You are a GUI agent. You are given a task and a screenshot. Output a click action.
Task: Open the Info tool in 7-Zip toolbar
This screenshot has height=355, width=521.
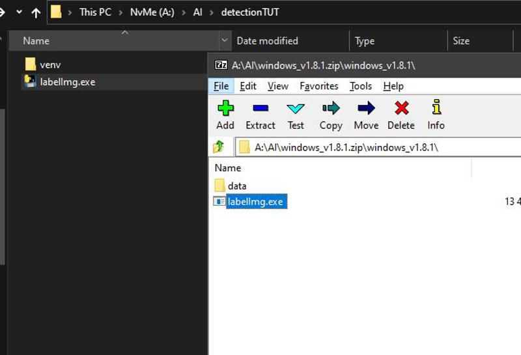pyautogui.click(x=436, y=115)
